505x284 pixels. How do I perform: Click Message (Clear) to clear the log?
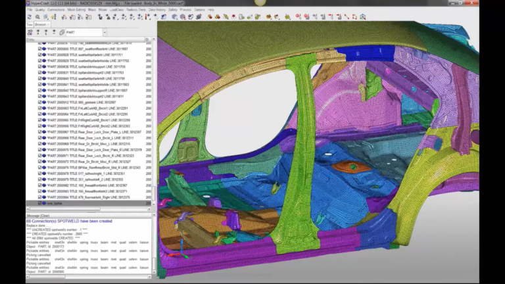[38, 216]
